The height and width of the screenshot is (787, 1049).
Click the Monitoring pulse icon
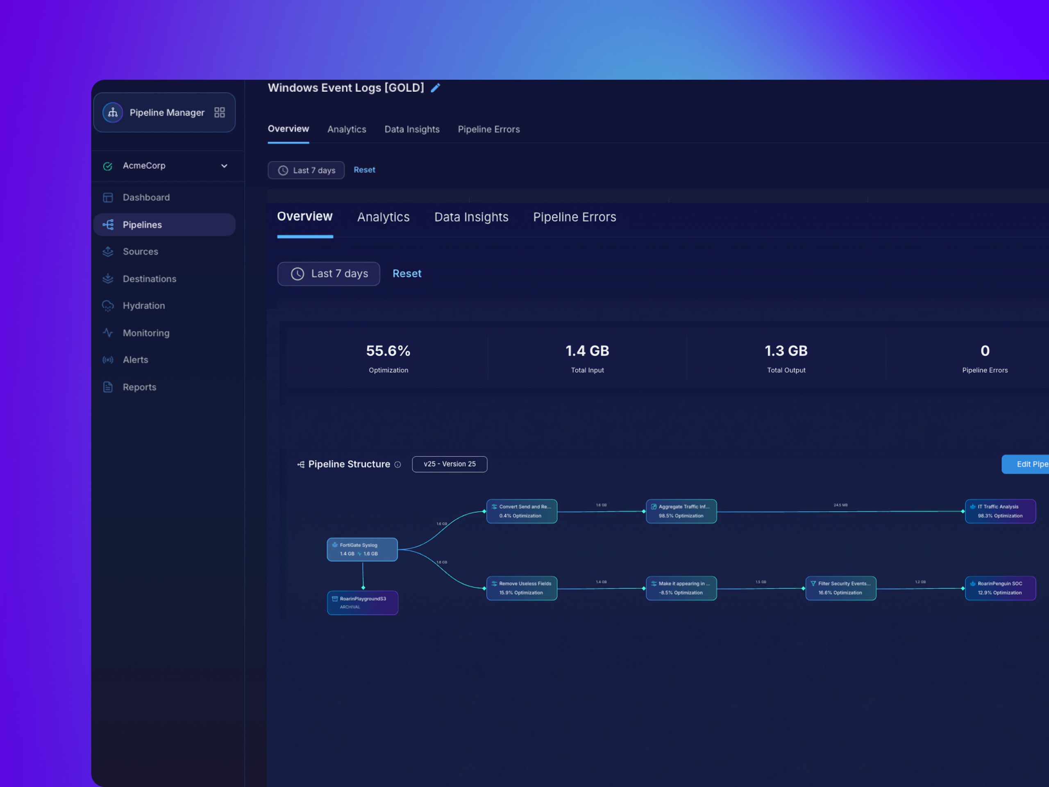108,332
